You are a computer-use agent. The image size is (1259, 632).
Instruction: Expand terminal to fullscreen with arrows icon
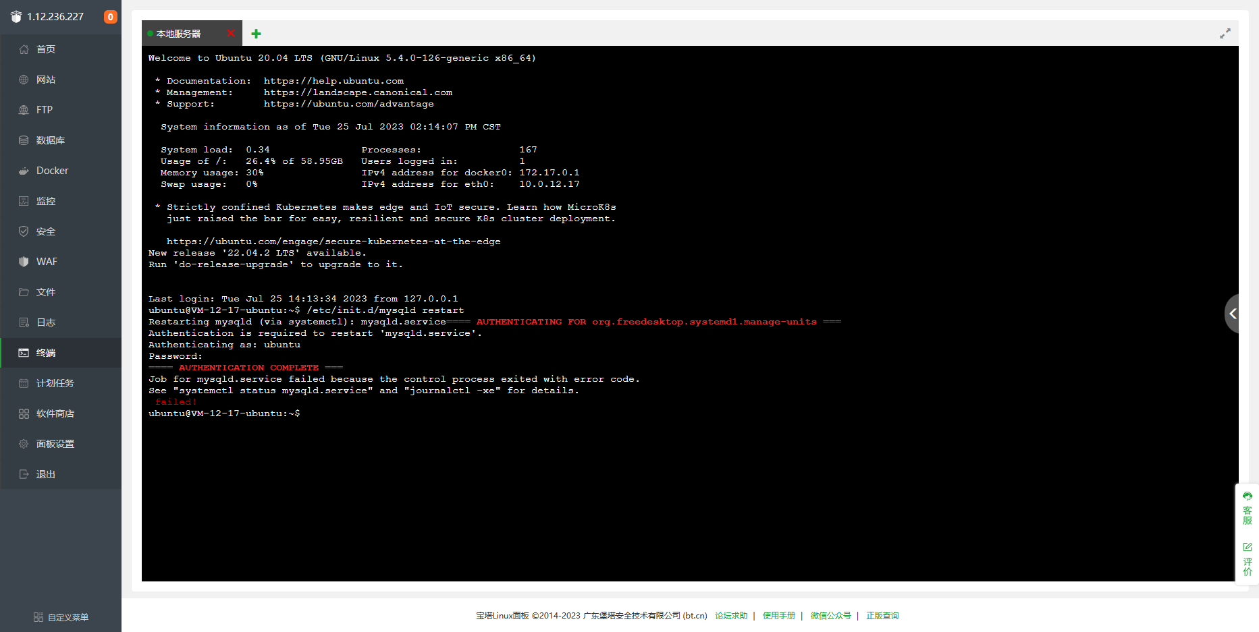[1225, 34]
